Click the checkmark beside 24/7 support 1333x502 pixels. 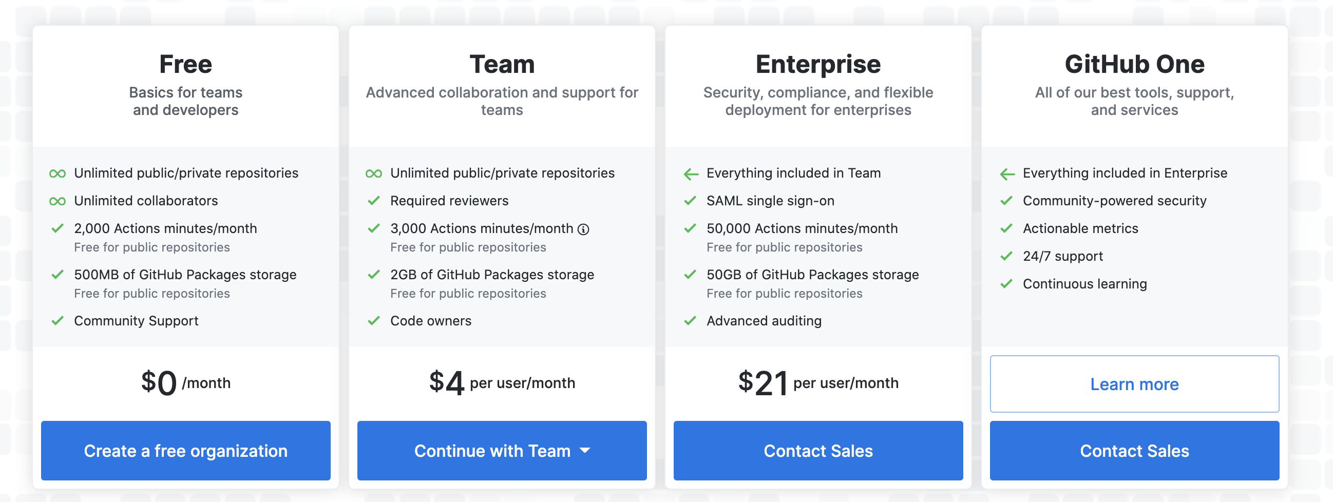tap(1006, 256)
